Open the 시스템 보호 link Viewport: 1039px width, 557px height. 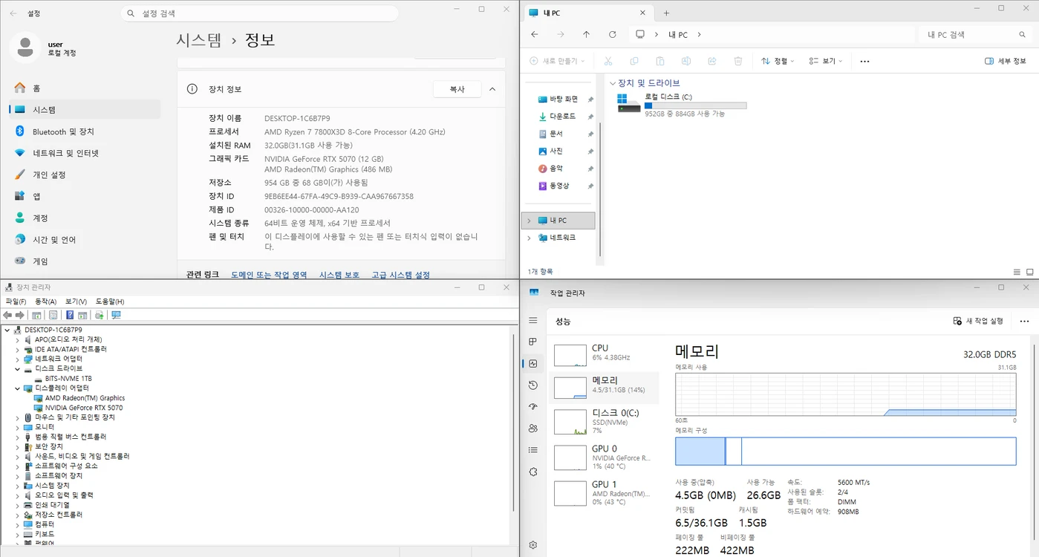[x=339, y=275]
